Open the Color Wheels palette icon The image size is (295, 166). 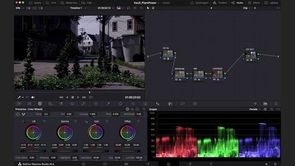click(40, 103)
